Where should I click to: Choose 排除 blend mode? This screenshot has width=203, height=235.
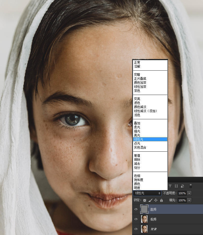click(150, 160)
